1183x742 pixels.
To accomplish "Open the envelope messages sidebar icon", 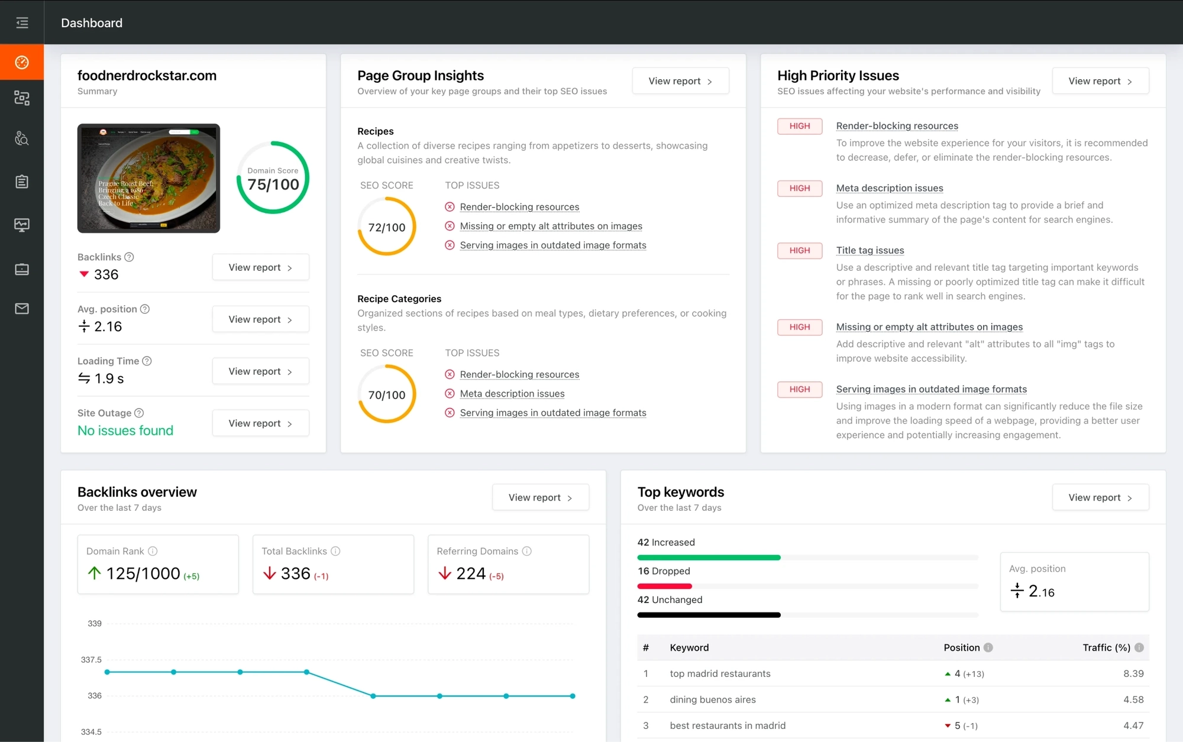I will point(22,308).
